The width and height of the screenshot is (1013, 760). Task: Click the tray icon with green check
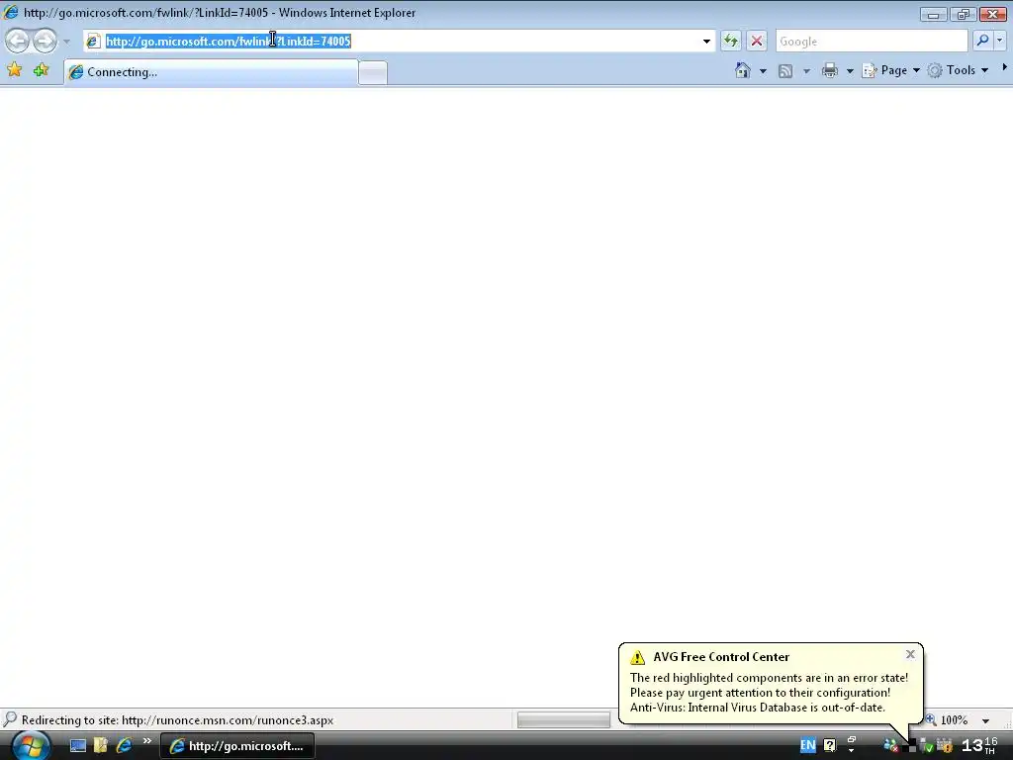tap(926, 746)
